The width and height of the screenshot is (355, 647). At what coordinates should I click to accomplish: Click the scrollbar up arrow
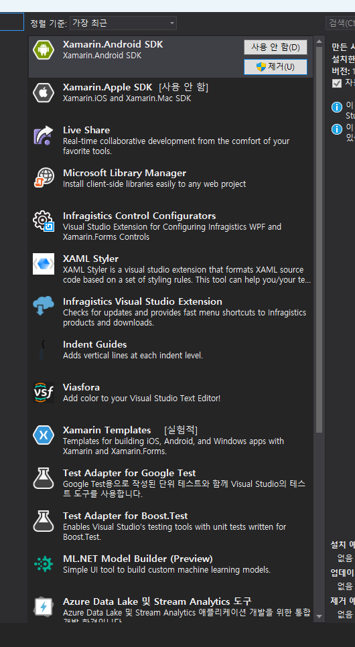tap(319, 42)
